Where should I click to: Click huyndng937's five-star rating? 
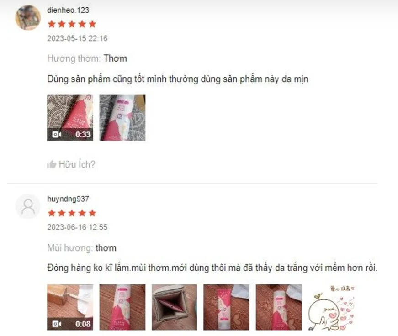pos(72,213)
